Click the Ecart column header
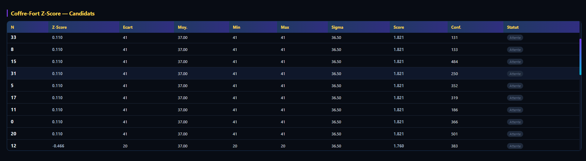 tap(146, 27)
